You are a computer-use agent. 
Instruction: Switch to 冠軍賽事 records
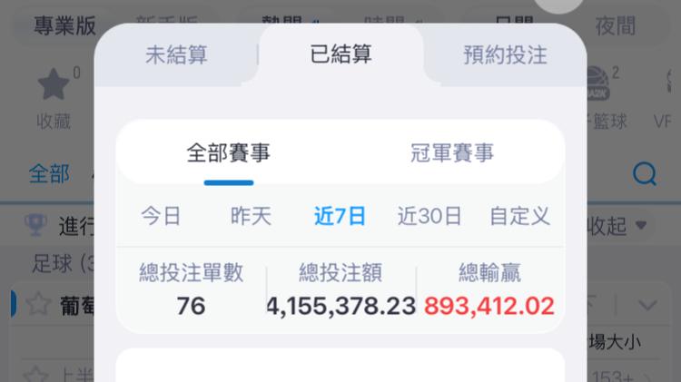pyautogui.click(x=452, y=152)
